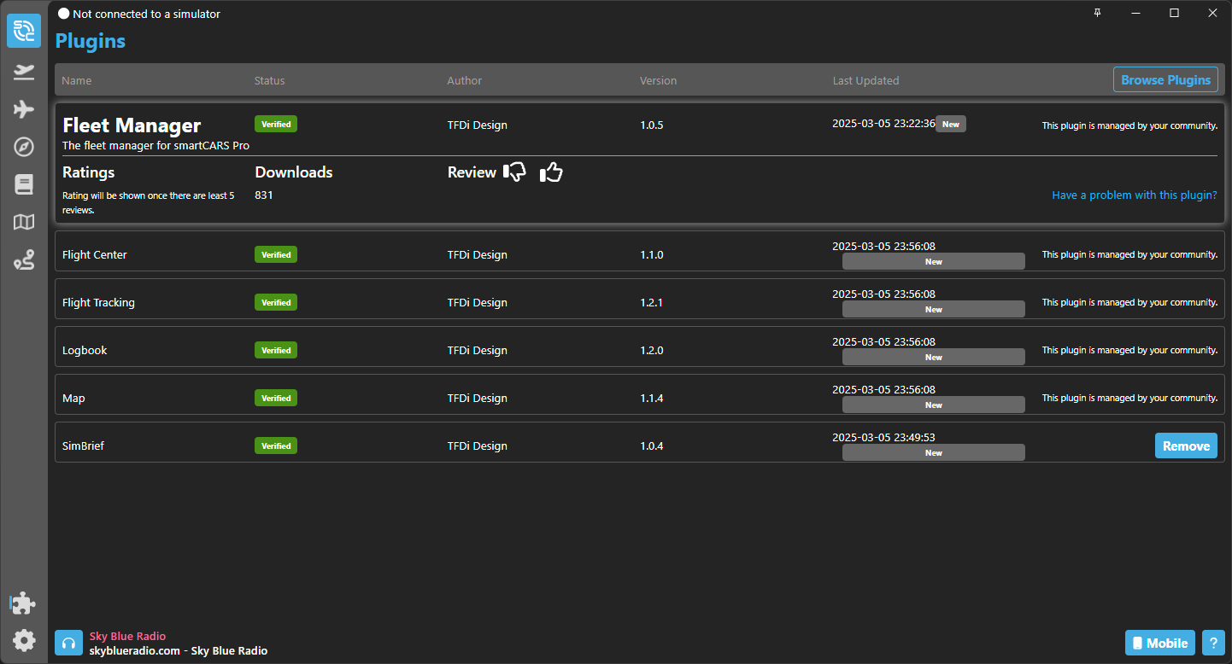The width and height of the screenshot is (1232, 664).
Task: Click the Name column header
Action: coord(77,80)
